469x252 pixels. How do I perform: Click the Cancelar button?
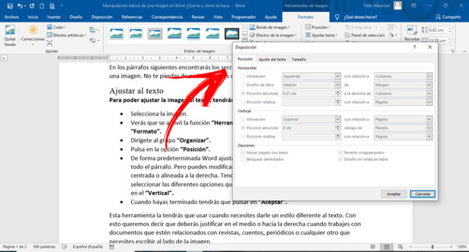423,193
